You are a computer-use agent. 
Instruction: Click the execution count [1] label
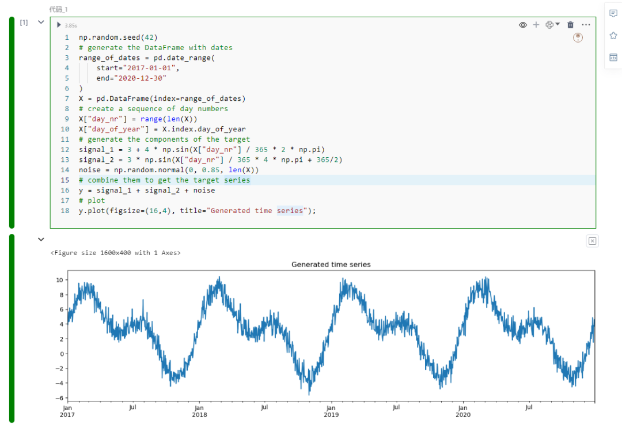coord(24,22)
